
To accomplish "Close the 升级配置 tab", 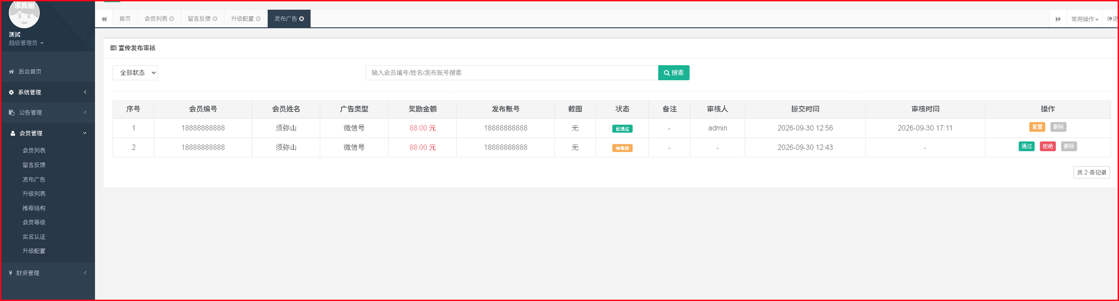I will pos(258,19).
